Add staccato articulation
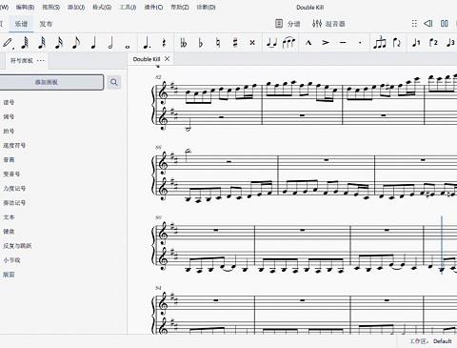 360,43
